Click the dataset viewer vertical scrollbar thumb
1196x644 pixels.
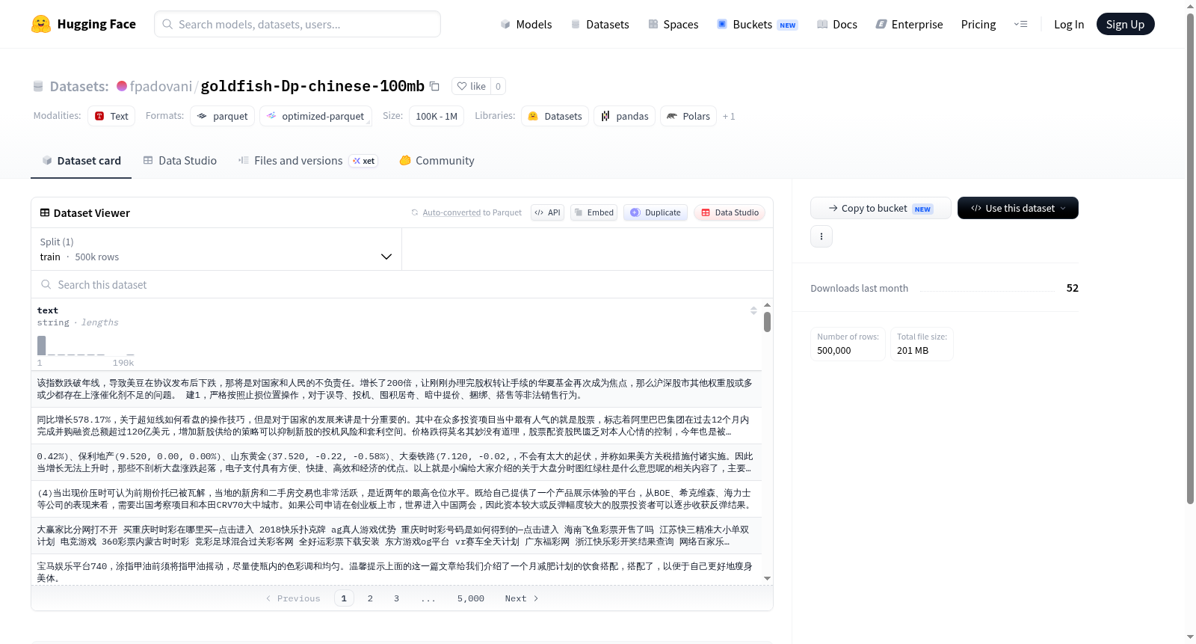[x=767, y=322]
